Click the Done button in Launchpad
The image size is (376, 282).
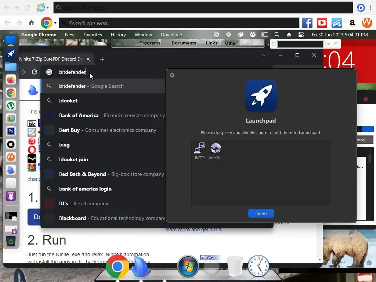(x=261, y=213)
